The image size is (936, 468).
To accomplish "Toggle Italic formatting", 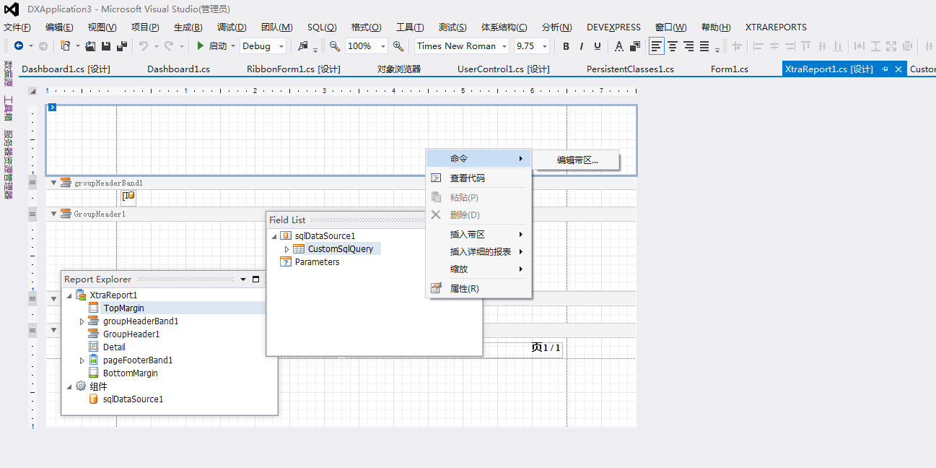I will pyautogui.click(x=582, y=45).
